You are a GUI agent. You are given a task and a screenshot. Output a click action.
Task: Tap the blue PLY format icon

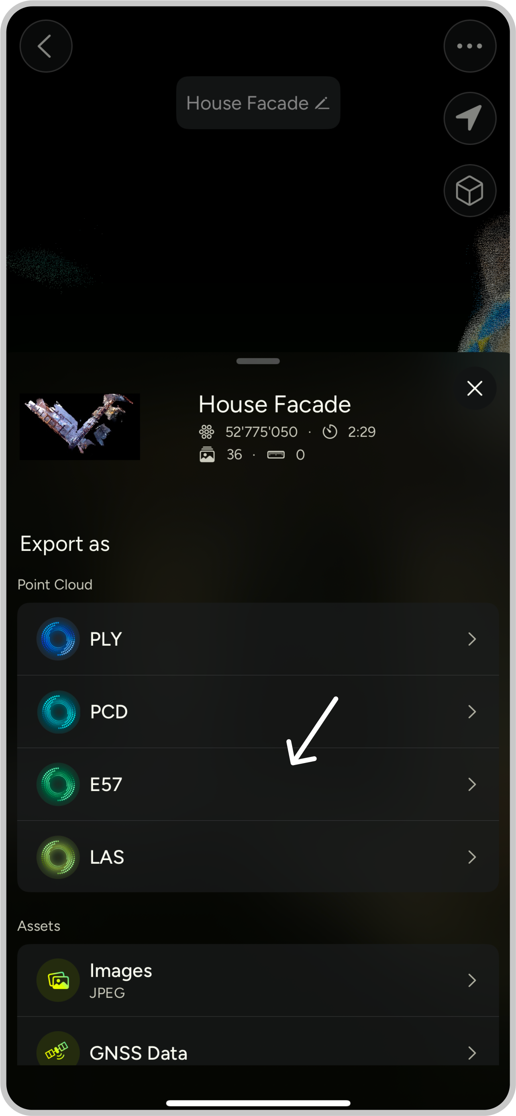click(x=58, y=639)
